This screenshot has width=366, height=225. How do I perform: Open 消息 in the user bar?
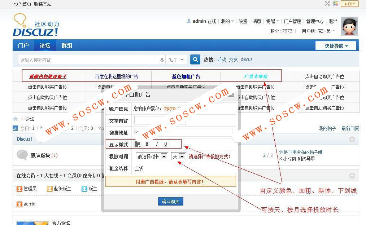coord(257,21)
